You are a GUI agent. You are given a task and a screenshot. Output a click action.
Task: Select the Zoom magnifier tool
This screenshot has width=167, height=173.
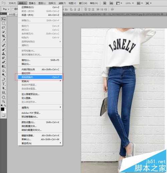pyautogui.click(x=3, y=101)
